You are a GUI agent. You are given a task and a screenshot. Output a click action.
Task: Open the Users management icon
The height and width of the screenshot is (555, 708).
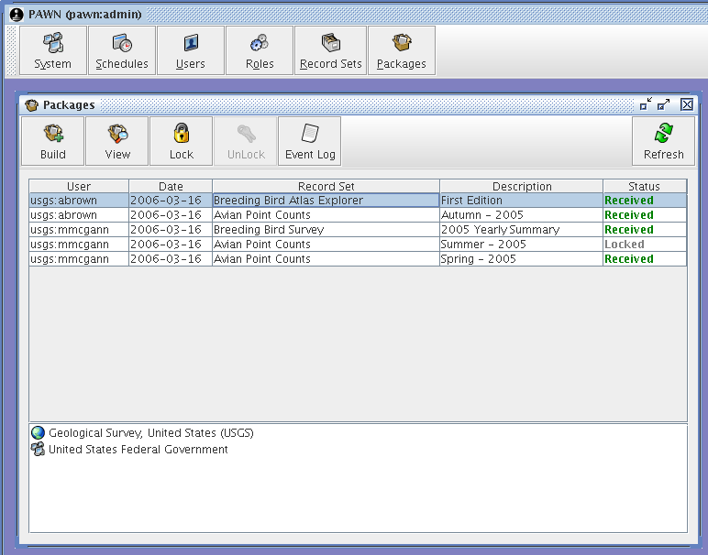click(191, 50)
